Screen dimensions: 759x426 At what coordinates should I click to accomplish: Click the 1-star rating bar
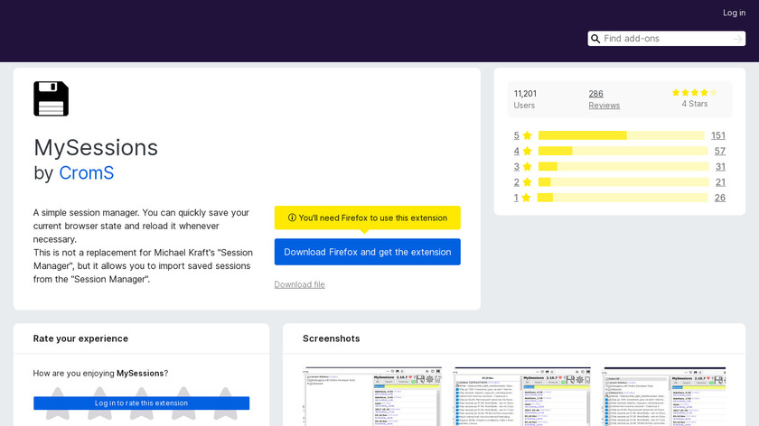(x=623, y=198)
